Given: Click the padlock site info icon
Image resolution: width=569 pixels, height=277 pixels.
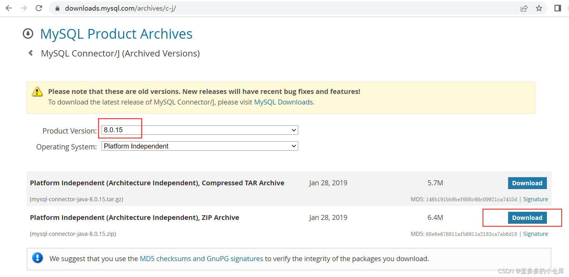Looking at the screenshot, I should pyautogui.click(x=57, y=8).
